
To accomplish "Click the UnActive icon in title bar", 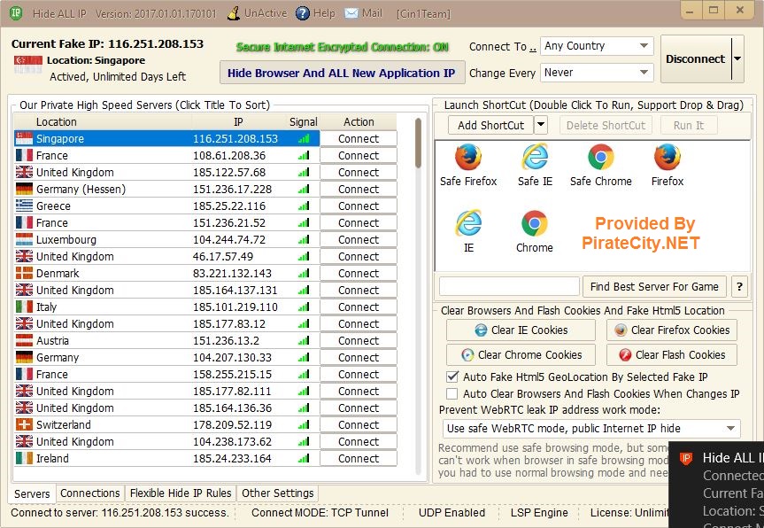I will click(x=234, y=13).
